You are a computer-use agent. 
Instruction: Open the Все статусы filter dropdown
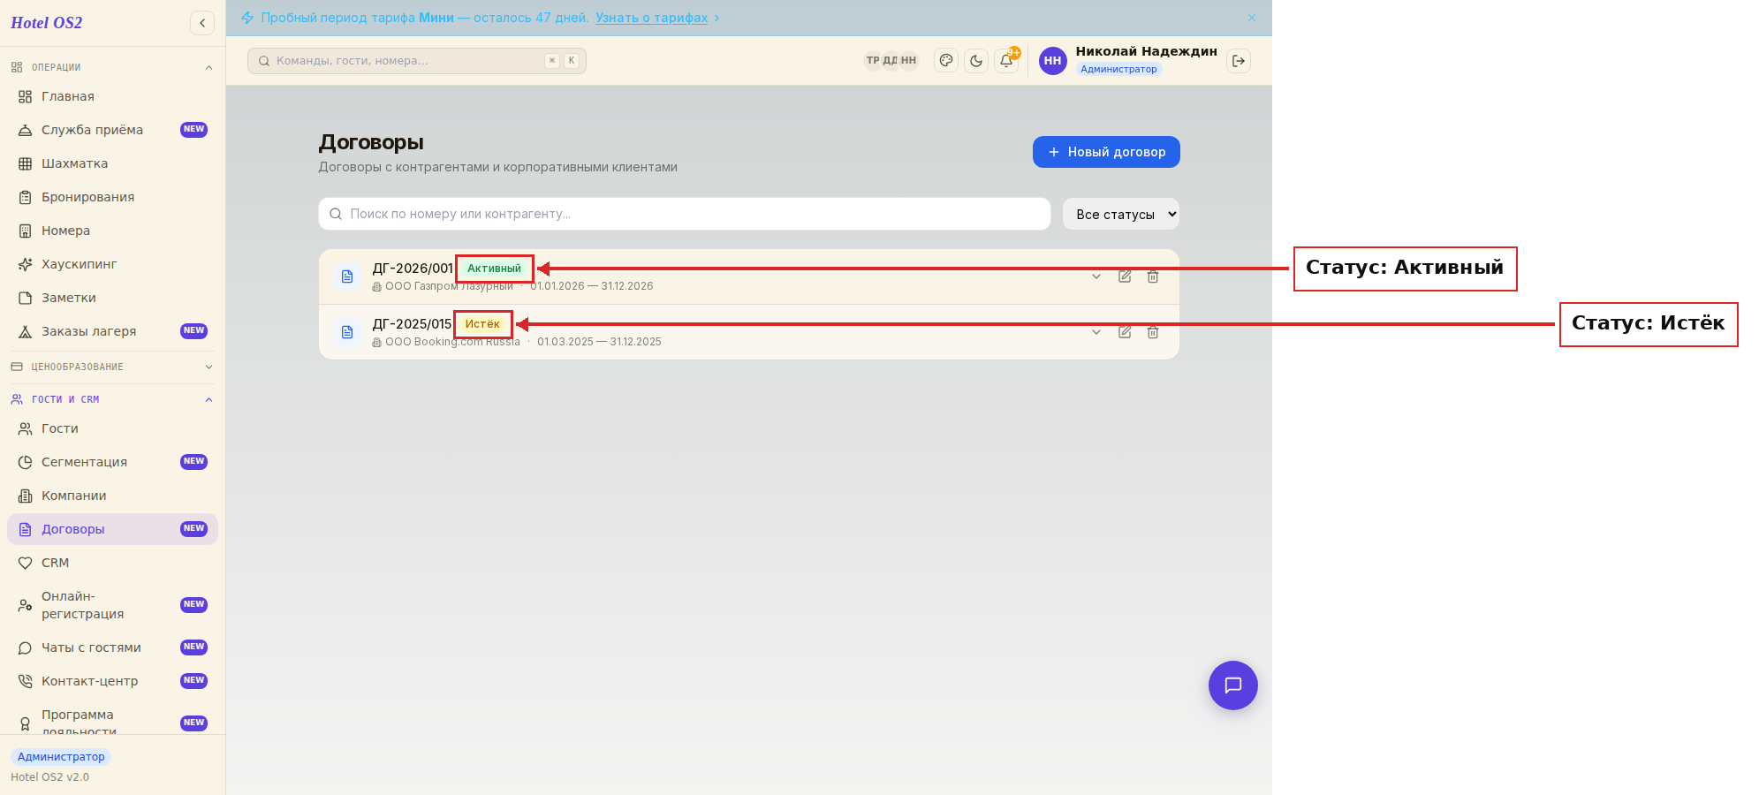1121,214
